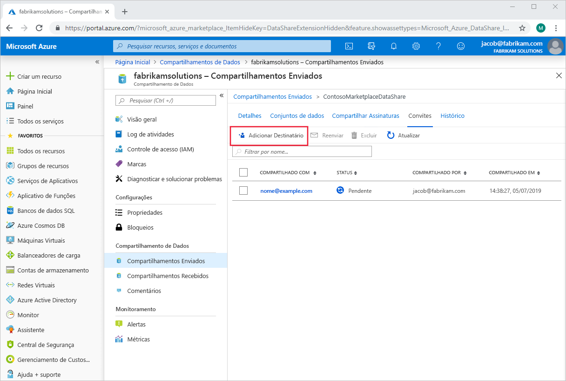Open the help question mark icon
Viewport: 566px width, 381px height.
tap(438, 46)
